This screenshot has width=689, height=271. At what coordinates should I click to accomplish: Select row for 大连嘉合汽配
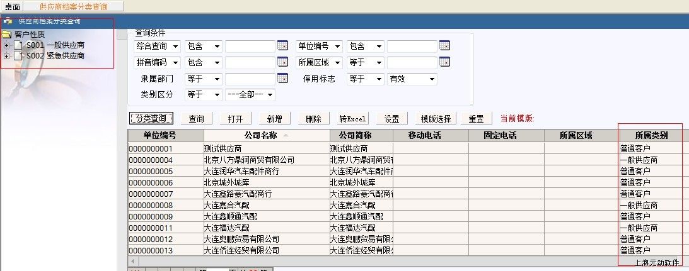point(265,205)
